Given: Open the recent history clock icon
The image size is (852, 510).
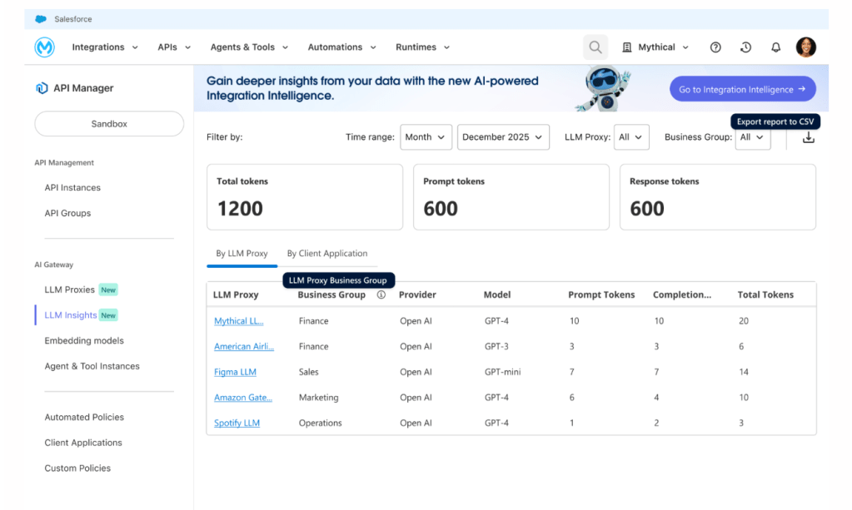Looking at the screenshot, I should tap(745, 47).
